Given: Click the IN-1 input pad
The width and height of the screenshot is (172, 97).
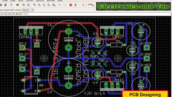Looking at the screenshot, I should click(x=22, y=48).
